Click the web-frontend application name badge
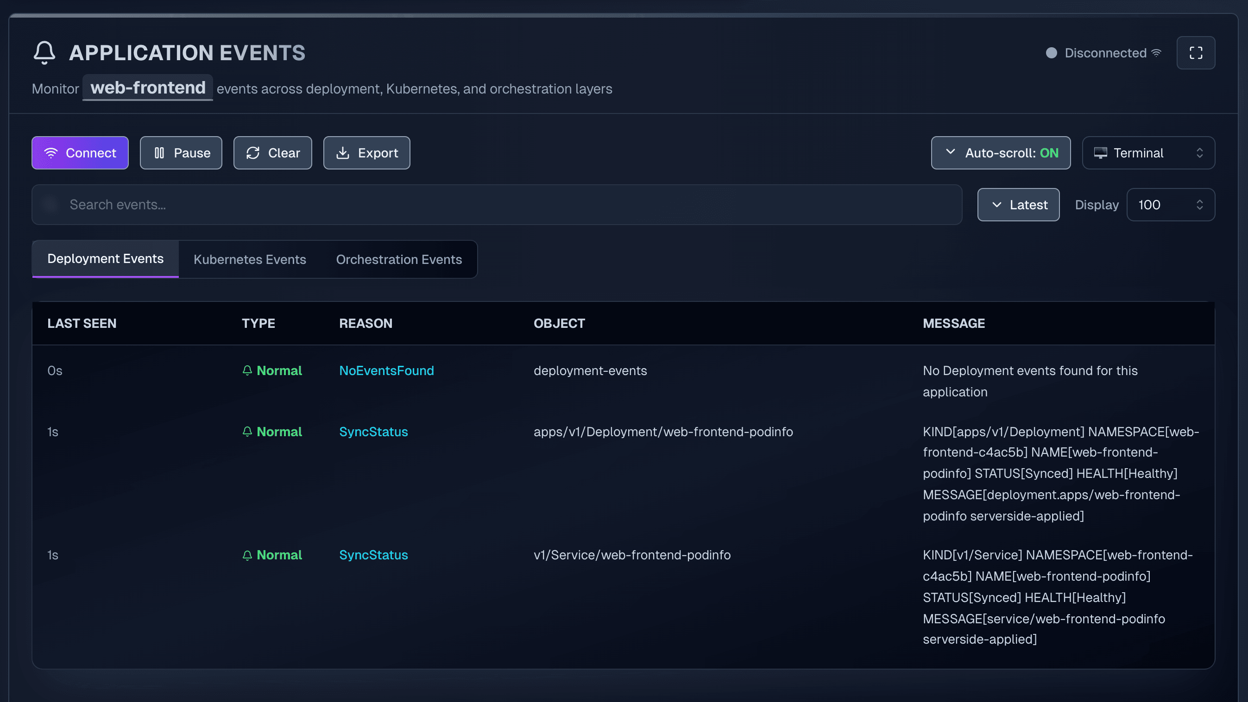1248x702 pixels. click(148, 88)
